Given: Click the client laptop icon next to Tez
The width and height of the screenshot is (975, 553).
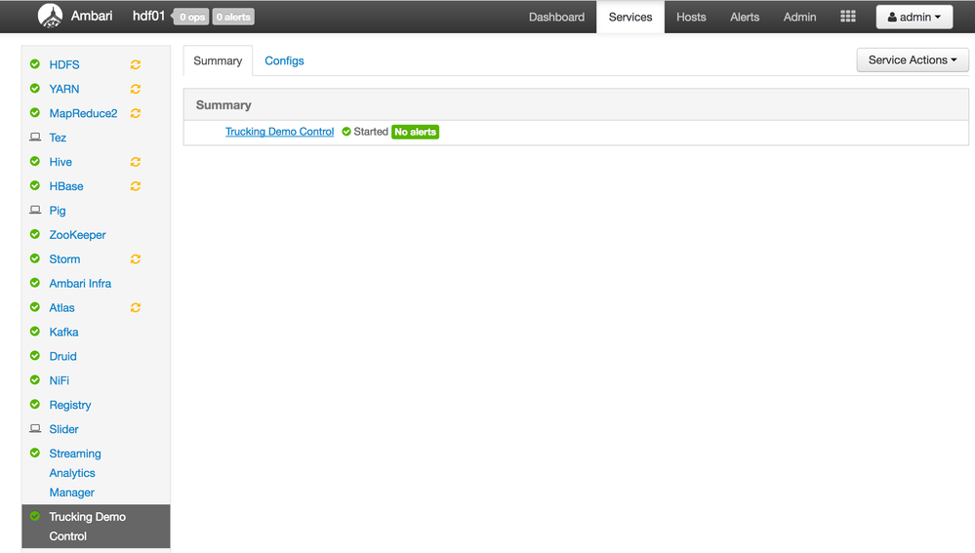Looking at the screenshot, I should pyautogui.click(x=35, y=137).
